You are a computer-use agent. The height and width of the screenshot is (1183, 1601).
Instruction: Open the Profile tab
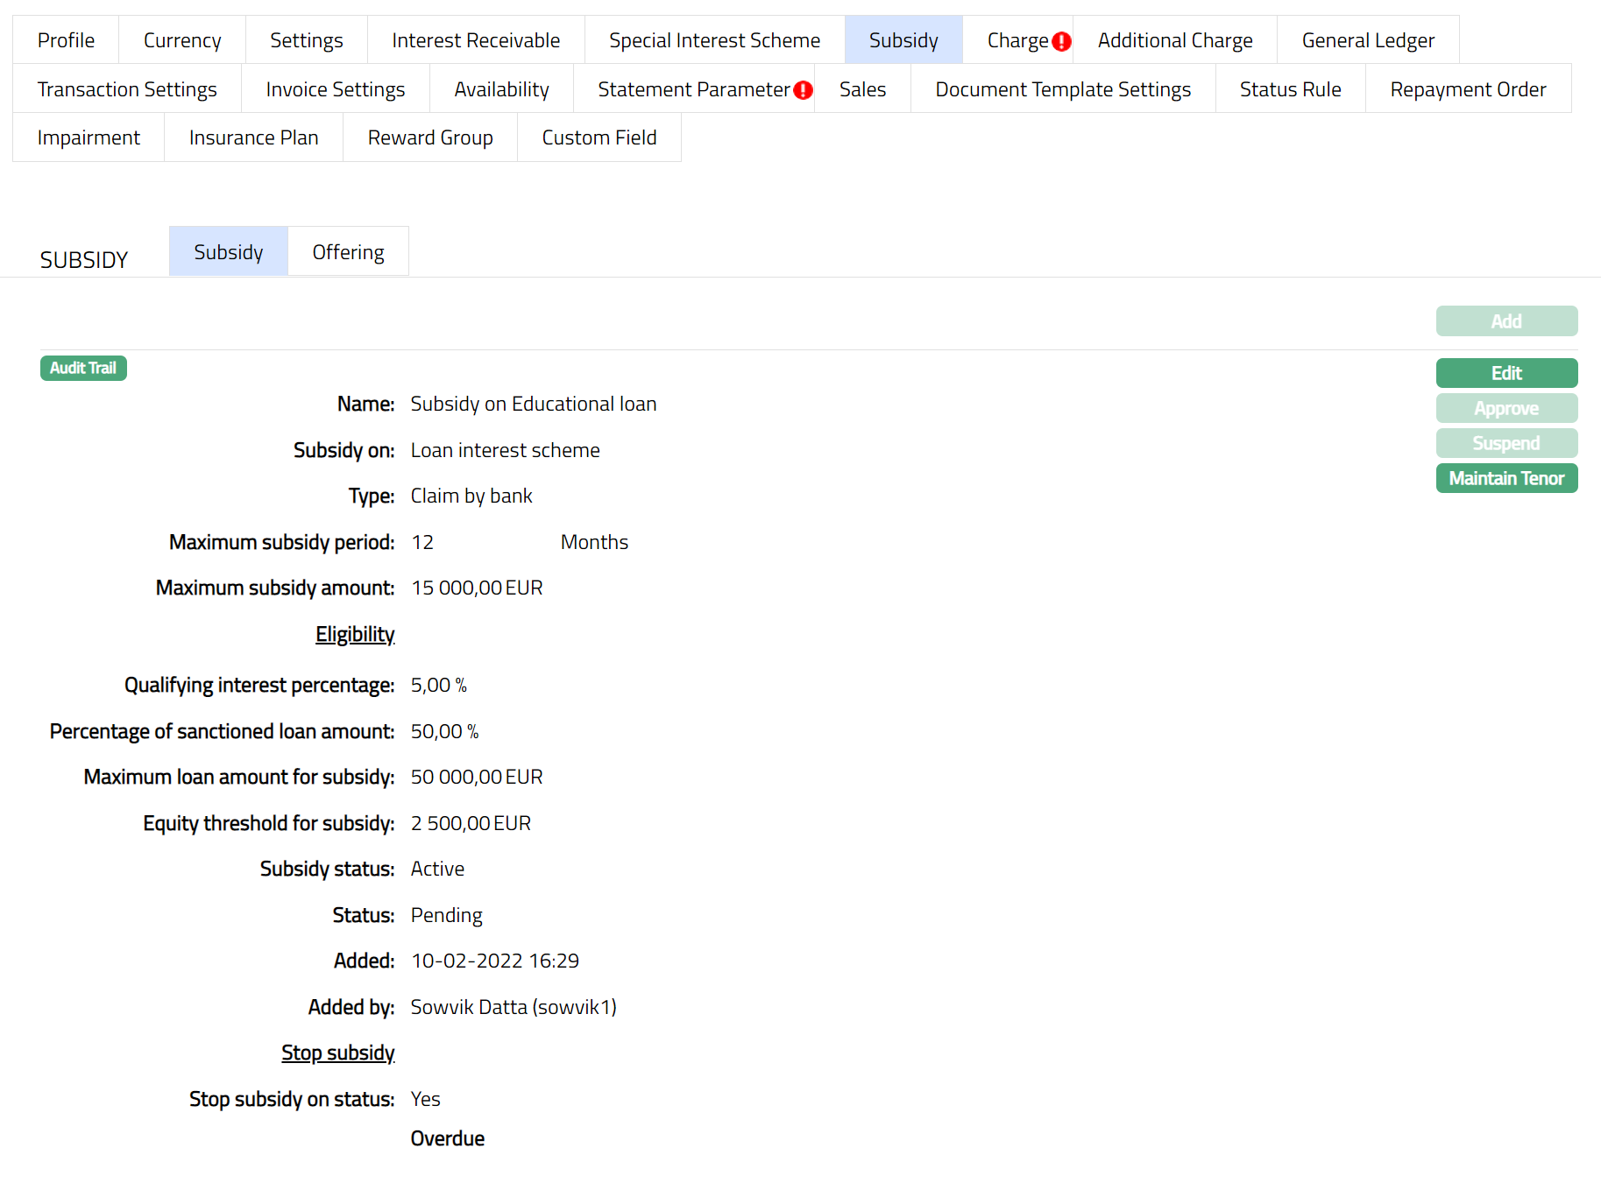[x=66, y=40]
